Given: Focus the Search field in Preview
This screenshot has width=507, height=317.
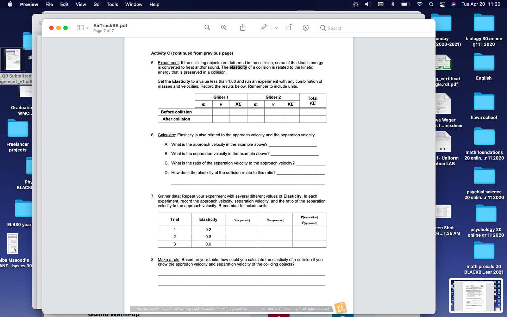Looking at the screenshot, I should 374,28.
